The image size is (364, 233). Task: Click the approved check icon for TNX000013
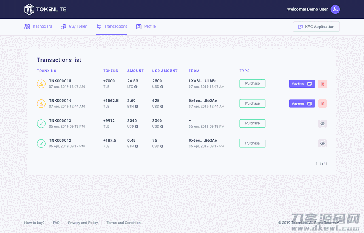click(41, 124)
